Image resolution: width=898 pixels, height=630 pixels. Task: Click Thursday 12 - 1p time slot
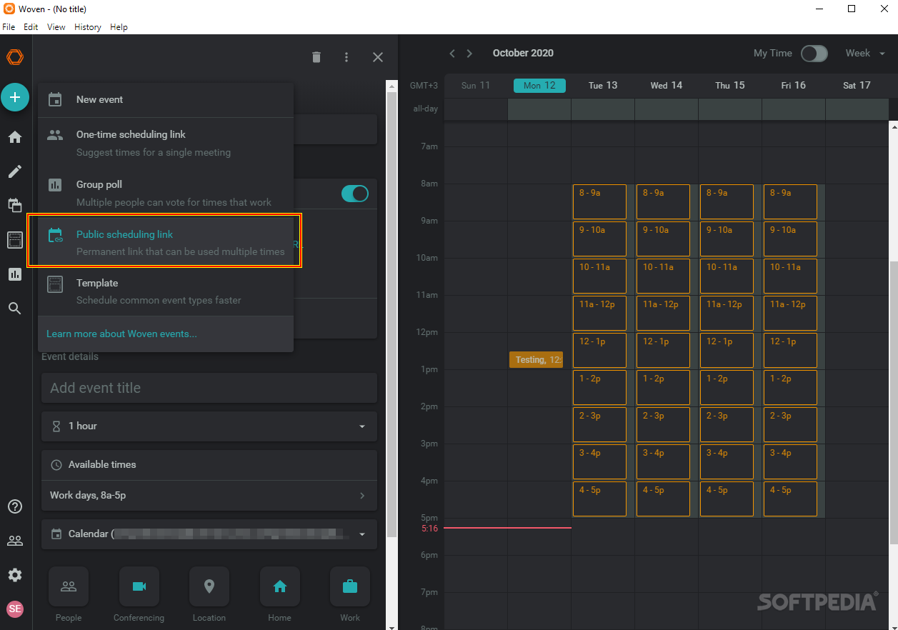coord(727,351)
